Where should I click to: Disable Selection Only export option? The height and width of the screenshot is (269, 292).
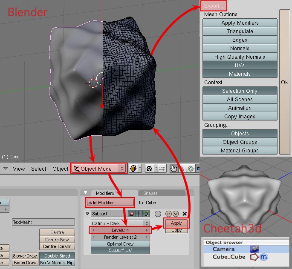point(240,91)
